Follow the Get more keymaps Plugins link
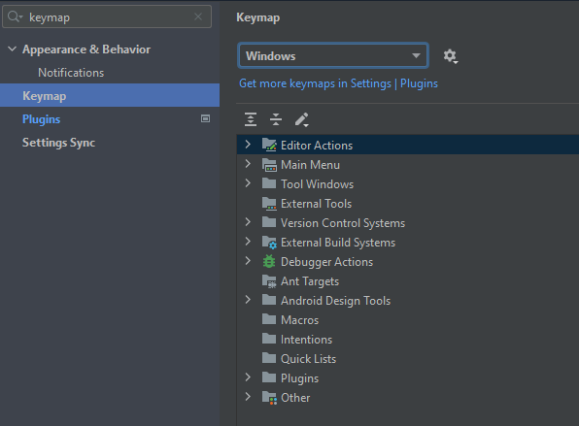This screenshot has width=579, height=426. click(338, 83)
